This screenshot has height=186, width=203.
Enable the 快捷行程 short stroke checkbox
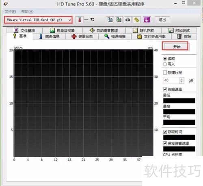coord(165,73)
